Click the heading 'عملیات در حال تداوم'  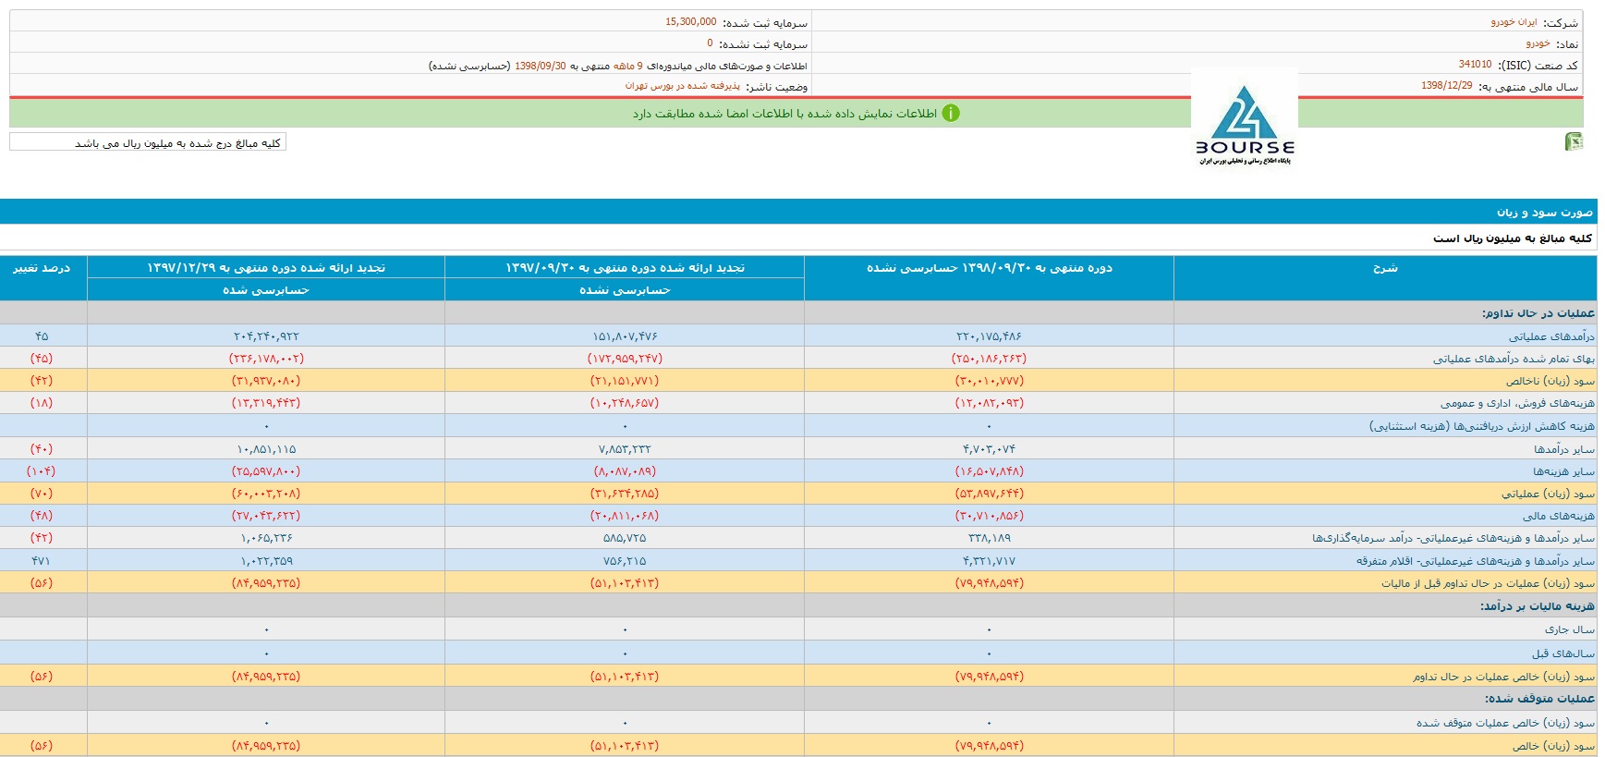[x=1538, y=313]
